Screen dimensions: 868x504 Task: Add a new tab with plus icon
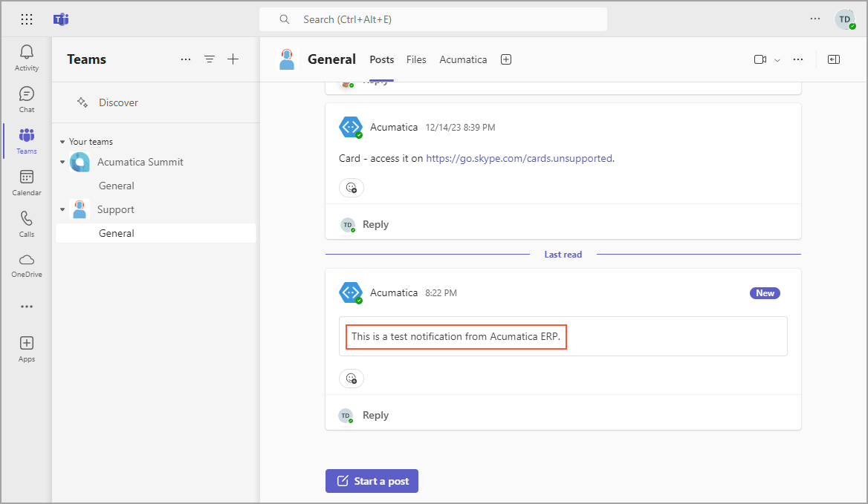506,59
